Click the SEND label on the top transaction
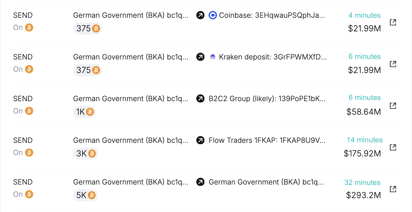Image resolution: width=412 pixels, height=212 pixels. (x=23, y=15)
